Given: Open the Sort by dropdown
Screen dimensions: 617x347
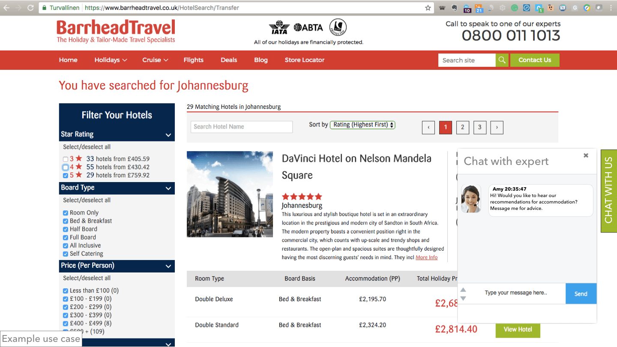Looking at the screenshot, I should [x=362, y=125].
